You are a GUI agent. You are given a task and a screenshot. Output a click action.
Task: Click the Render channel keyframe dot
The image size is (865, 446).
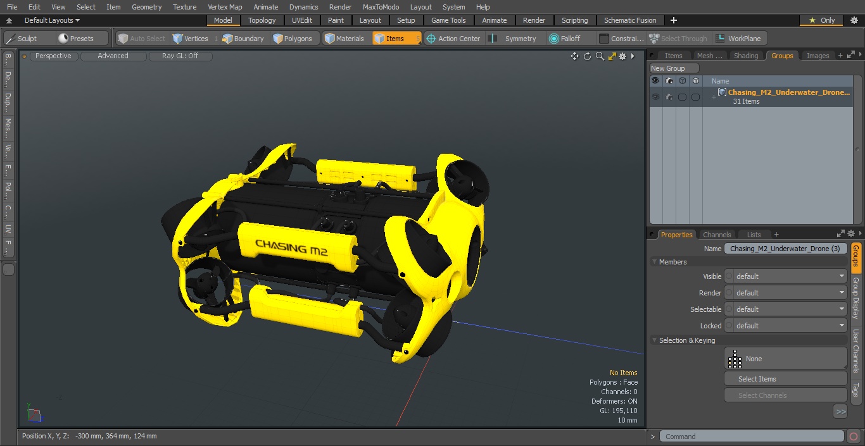pyautogui.click(x=729, y=293)
